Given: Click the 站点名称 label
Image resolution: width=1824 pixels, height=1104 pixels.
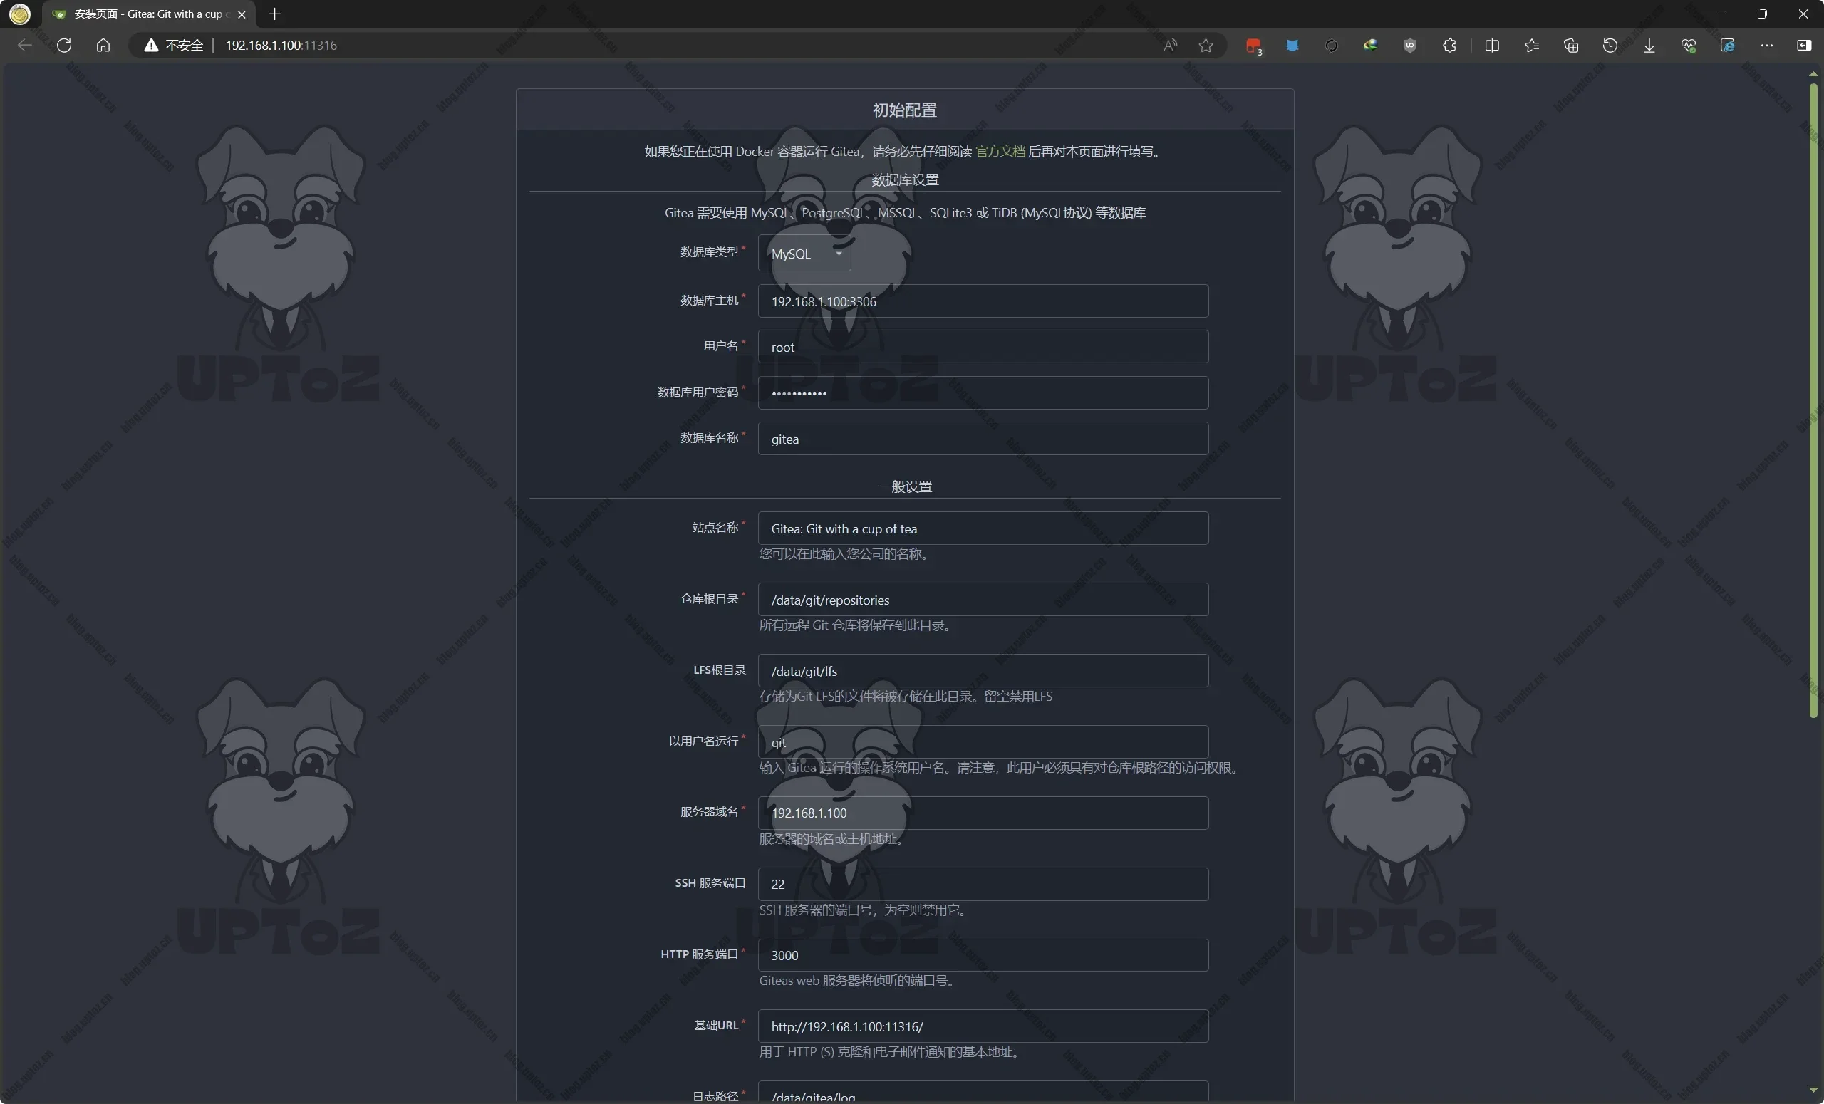Looking at the screenshot, I should [715, 527].
